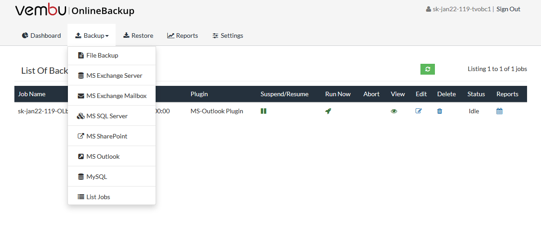Suspend the sk-jan22-119 job with pause icon
Image resolution: width=541 pixels, height=227 pixels.
tap(264, 111)
